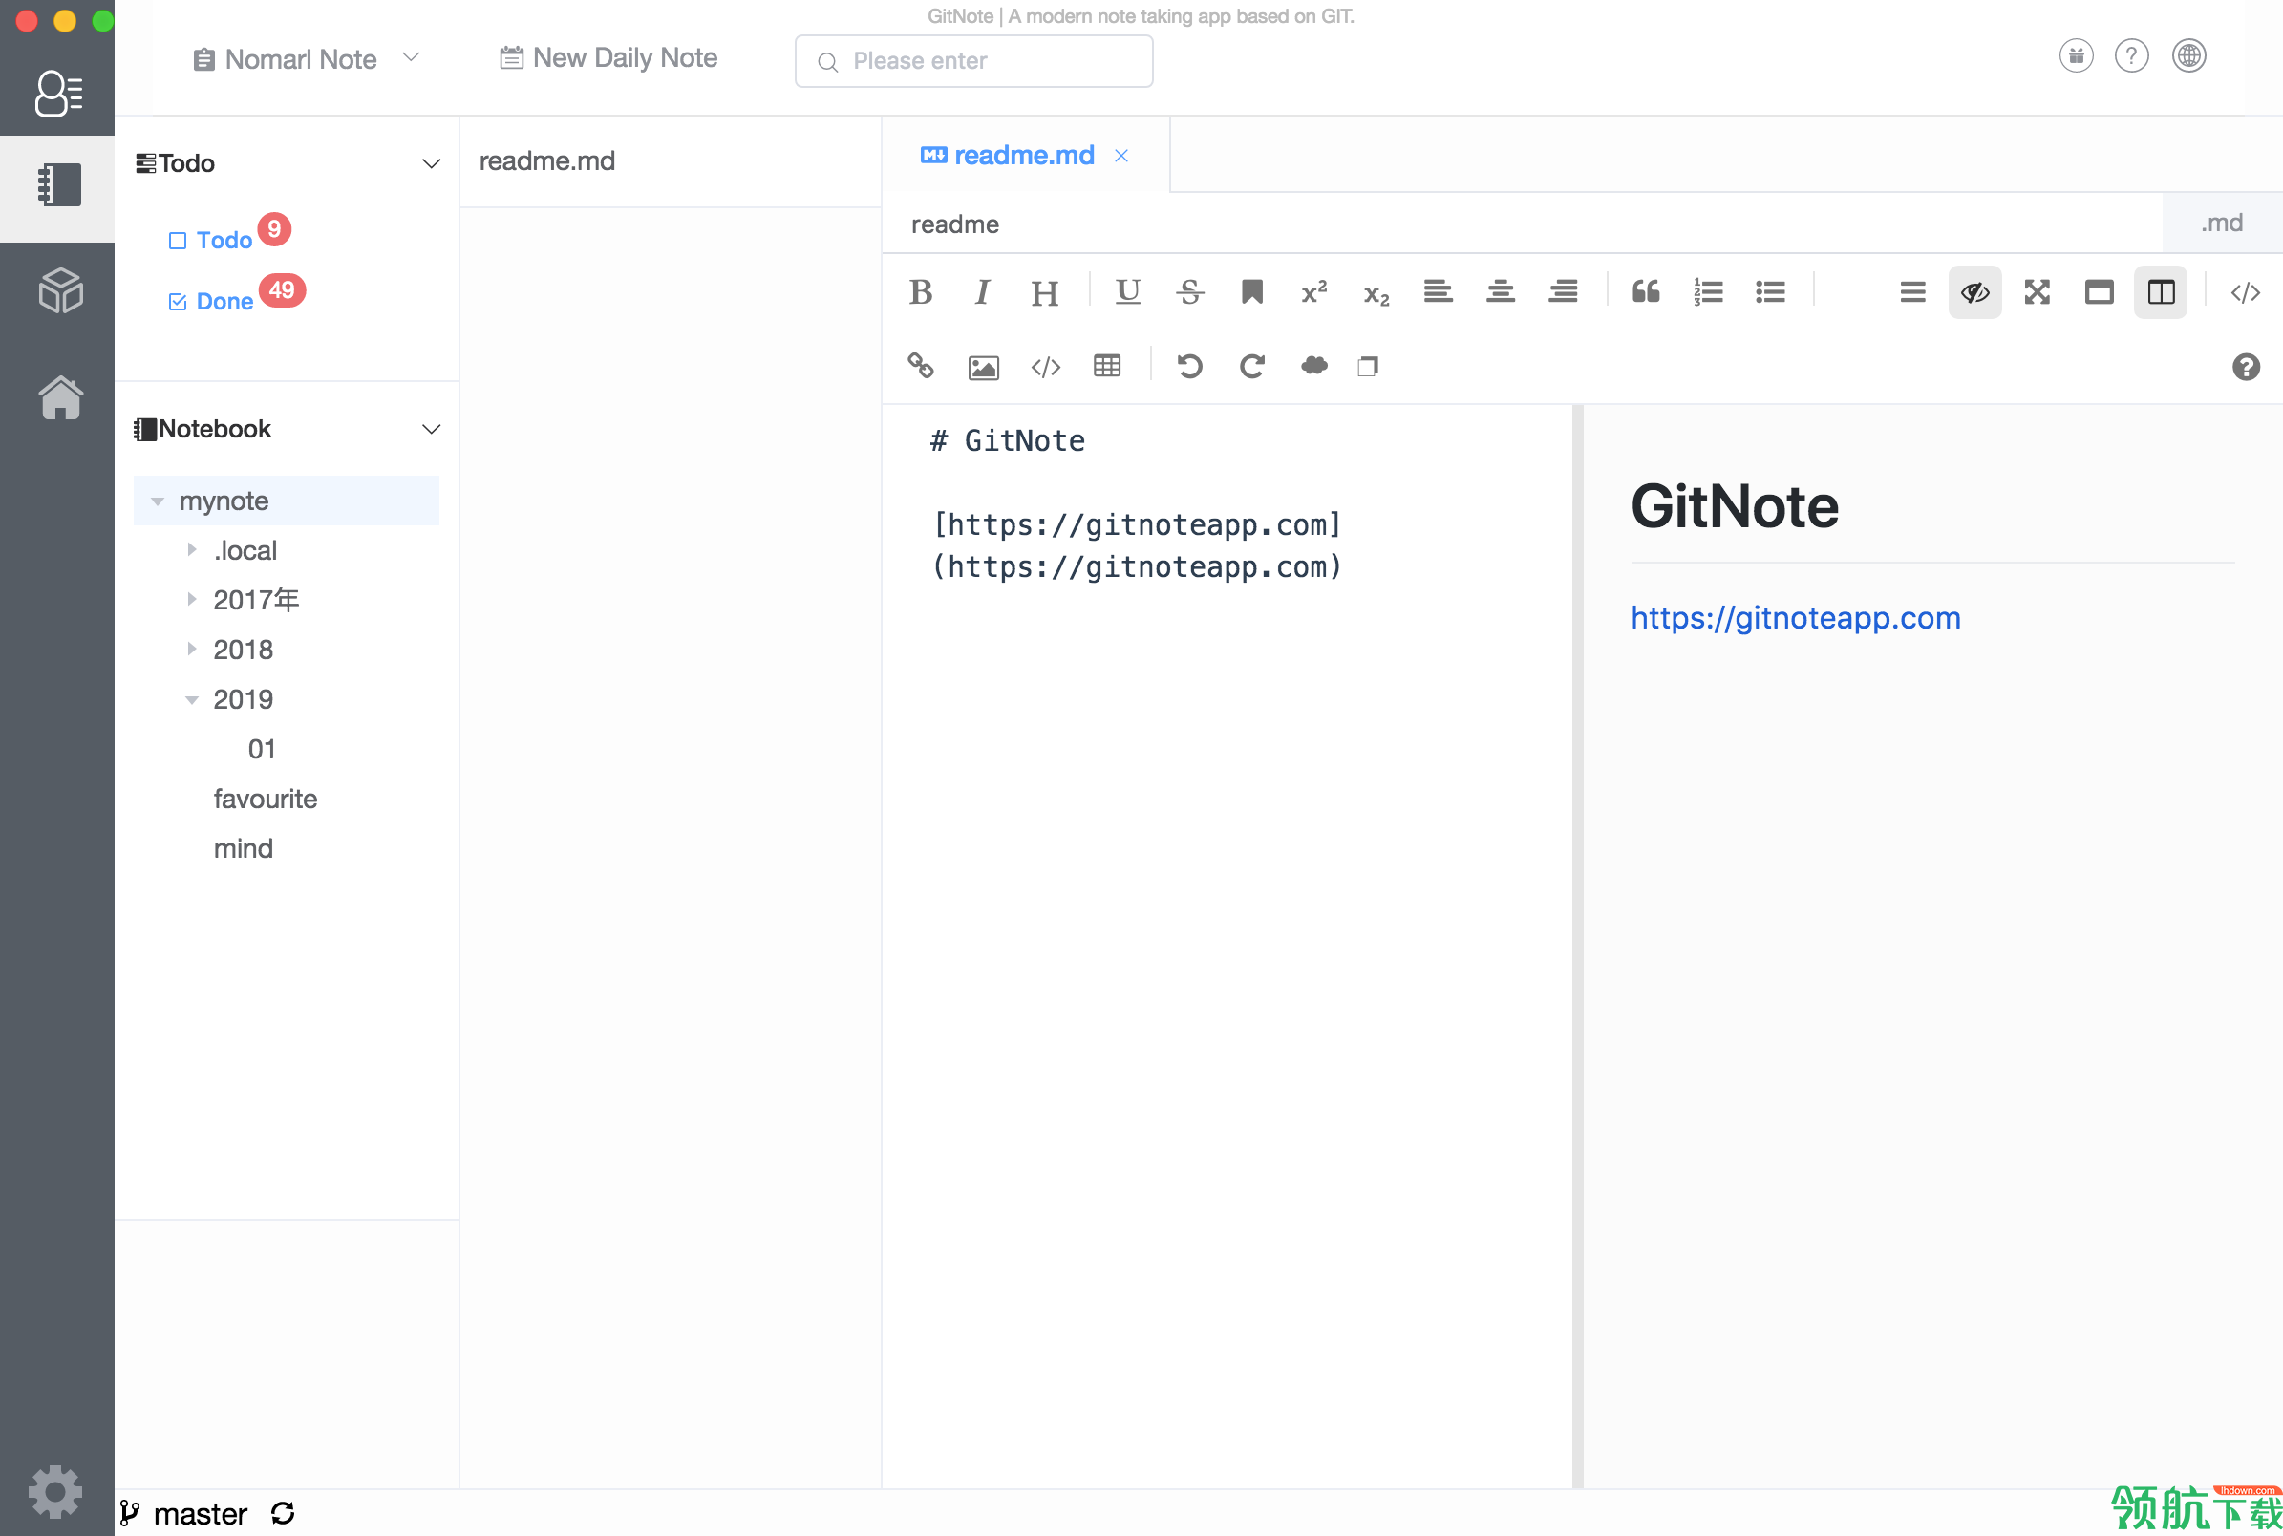
Task: Insert a code block
Action: 1045,368
